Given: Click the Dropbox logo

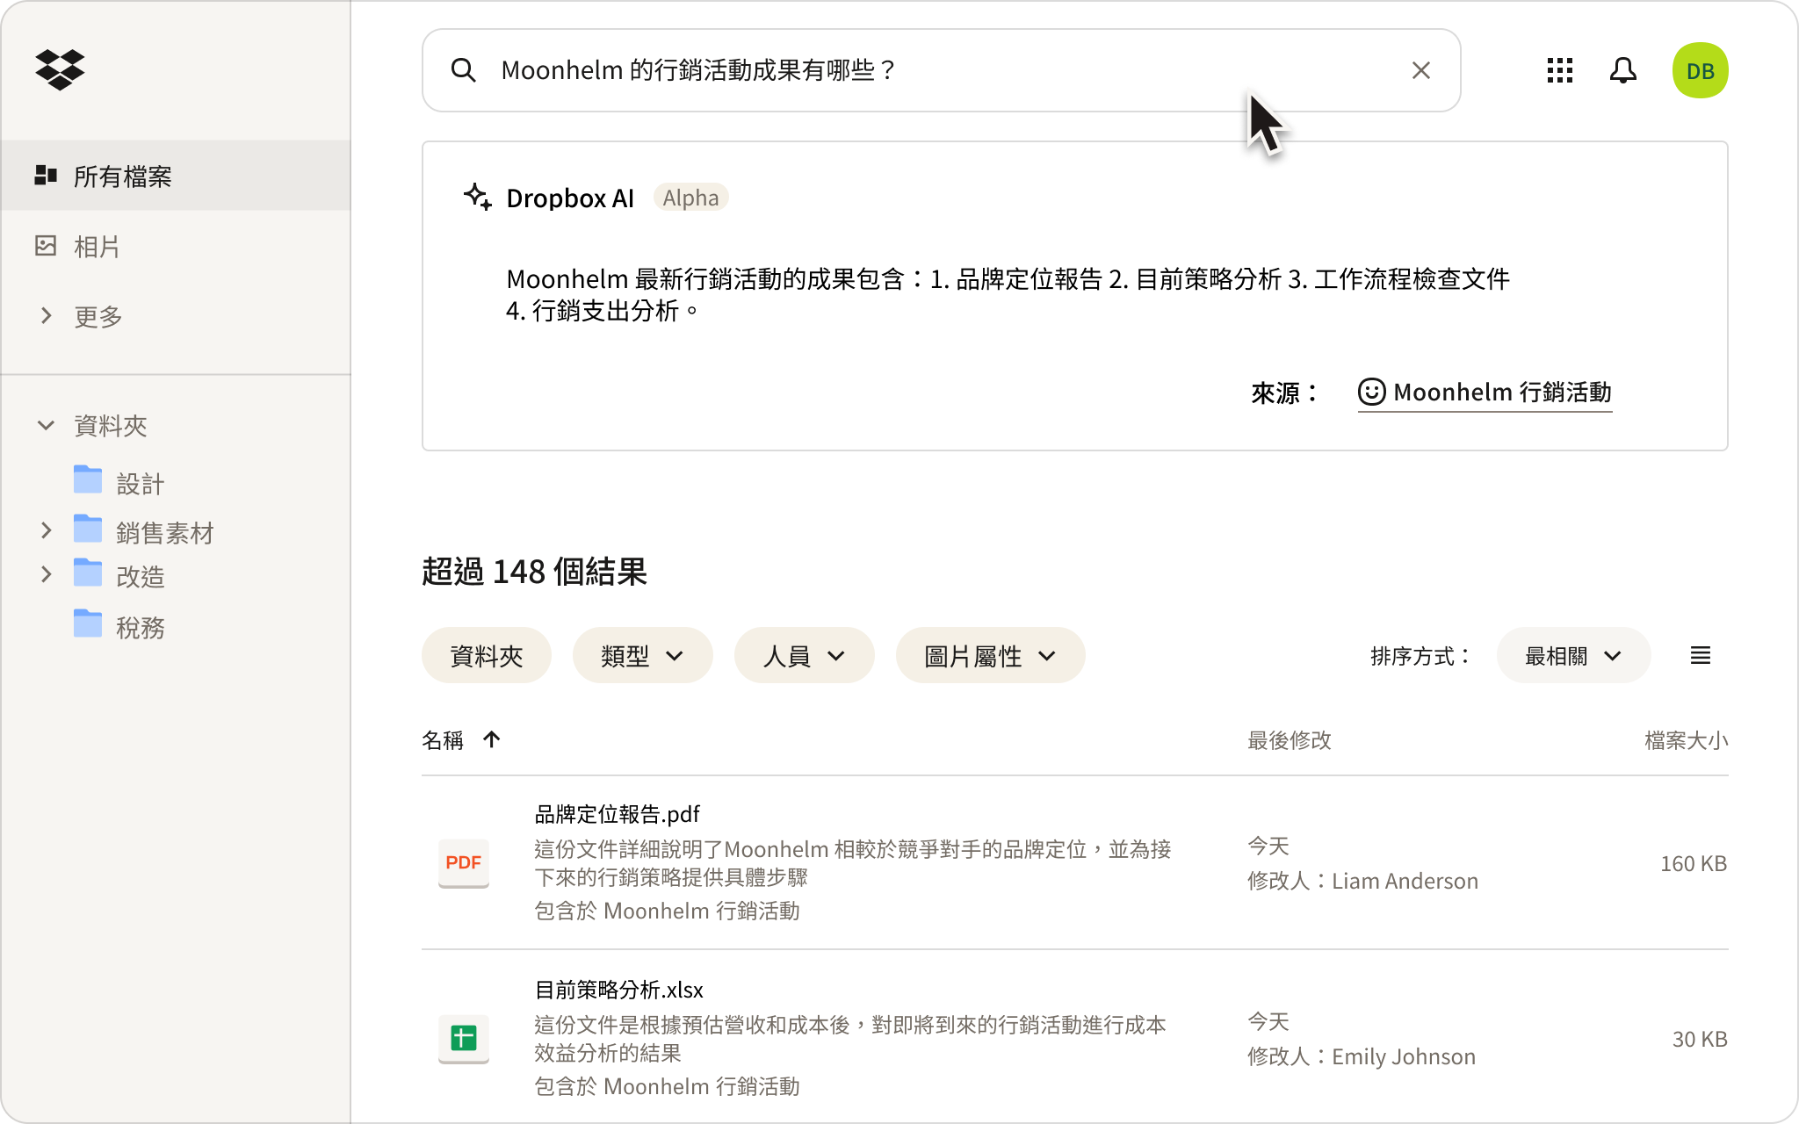Looking at the screenshot, I should tap(60, 69).
